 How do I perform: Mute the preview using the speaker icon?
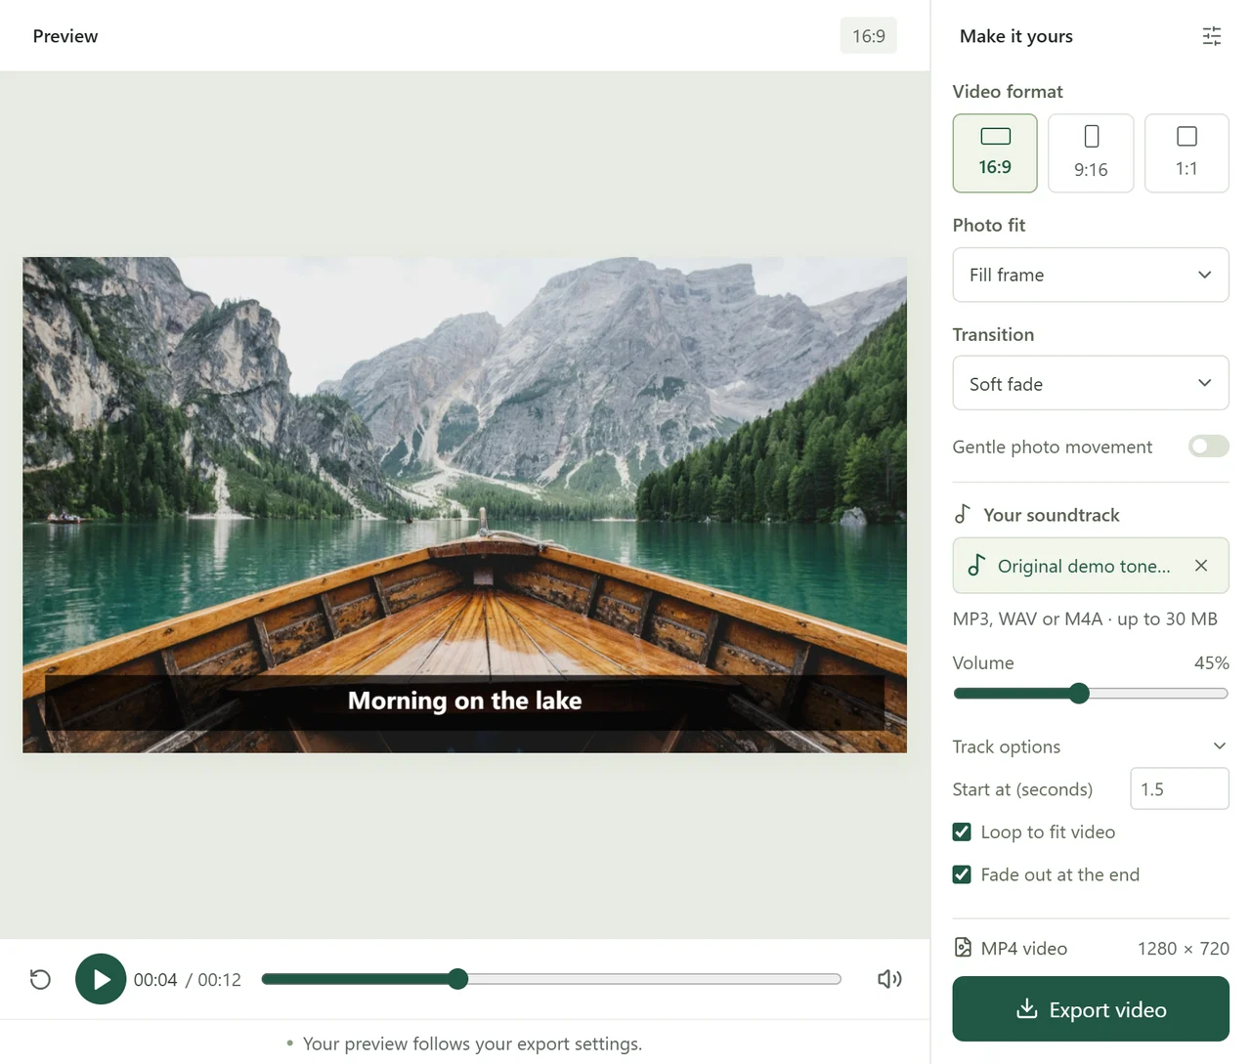889,979
